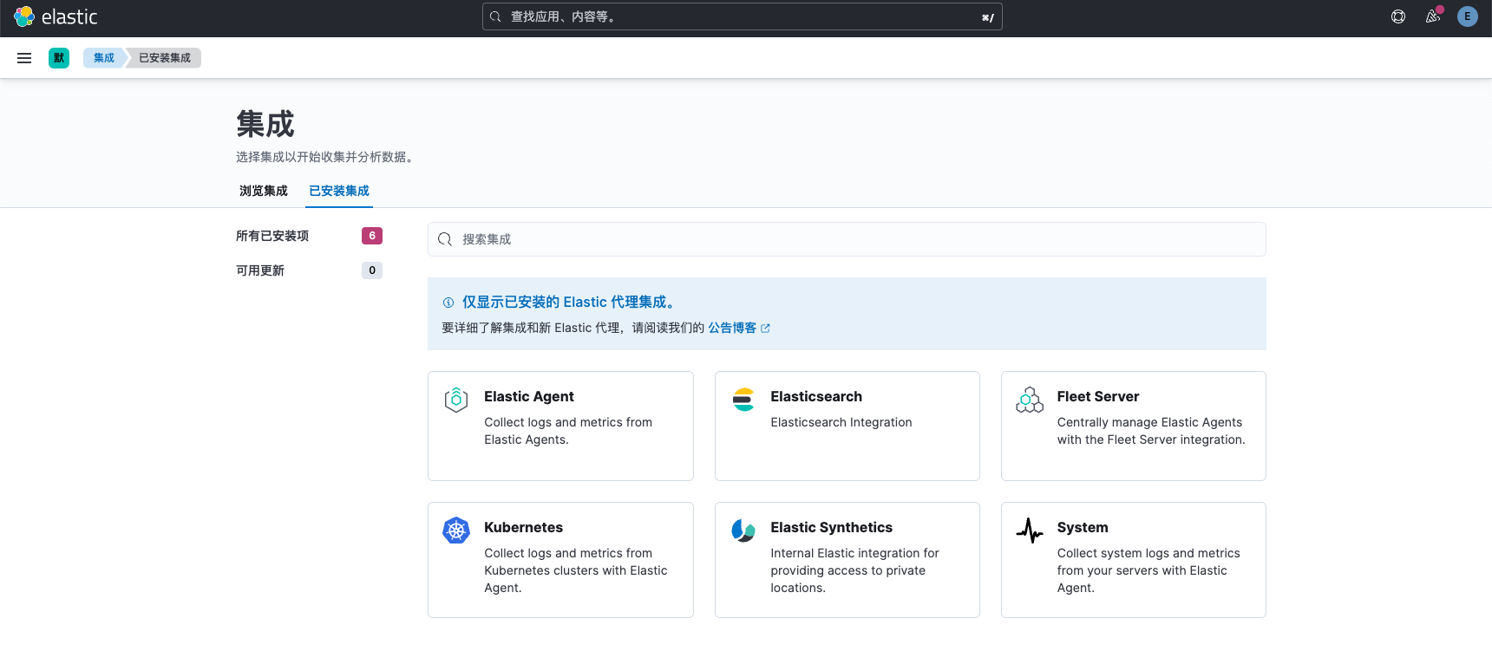
Task: Filter by 所有已安装项
Action: click(x=309, y=236)
